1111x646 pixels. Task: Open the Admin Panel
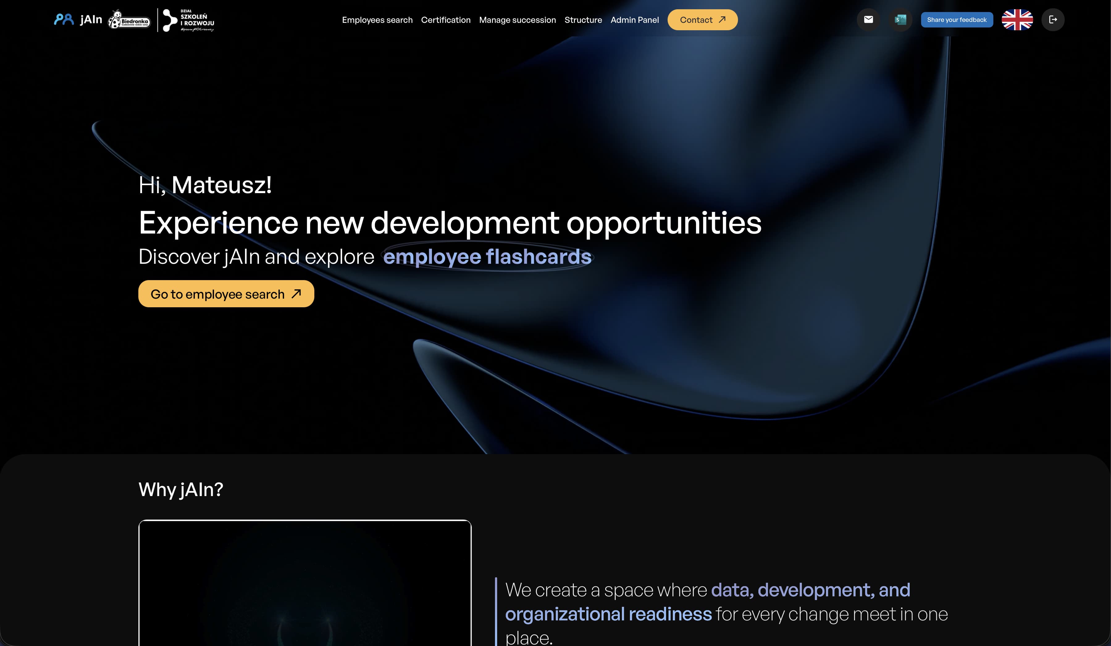point(635,20)
